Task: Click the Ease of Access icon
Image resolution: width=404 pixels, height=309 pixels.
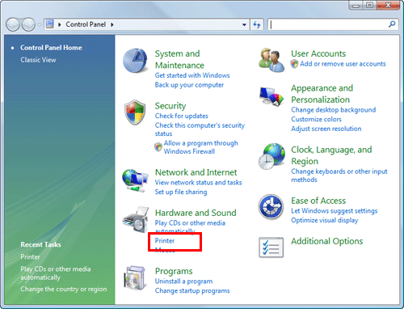Action: (271, 207)
